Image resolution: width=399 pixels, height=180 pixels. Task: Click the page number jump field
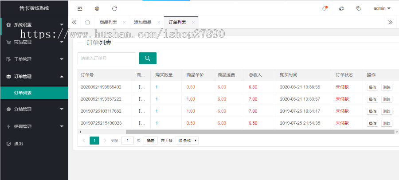(x=128, y=141)
